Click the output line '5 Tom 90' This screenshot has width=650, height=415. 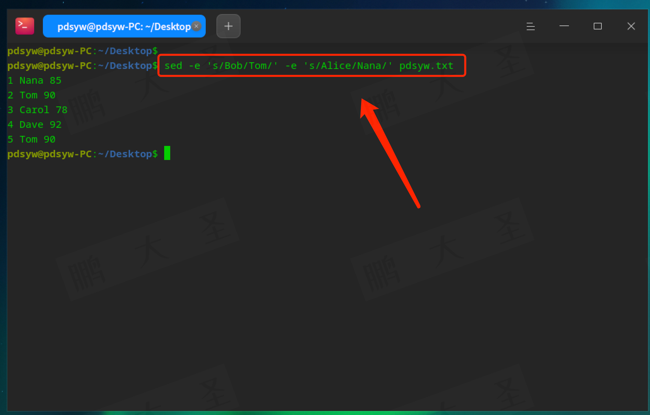pos(31,140)
